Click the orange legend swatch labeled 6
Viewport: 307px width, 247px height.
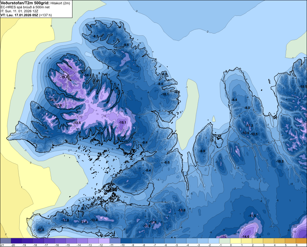301,241
